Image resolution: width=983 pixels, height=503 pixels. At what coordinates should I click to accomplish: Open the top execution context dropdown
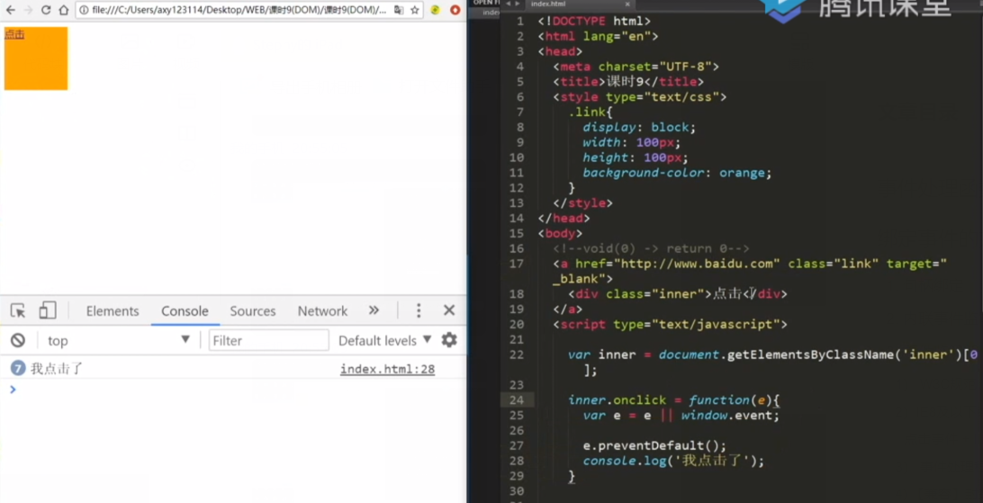(x=119, y=340)
